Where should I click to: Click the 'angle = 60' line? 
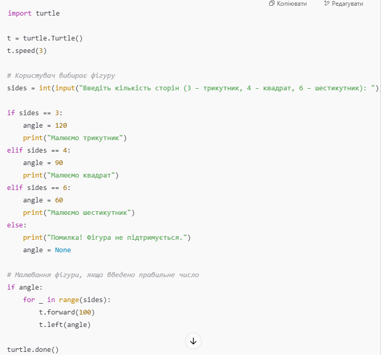tap(43, 200)
